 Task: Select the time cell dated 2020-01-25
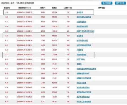(25, 64)
